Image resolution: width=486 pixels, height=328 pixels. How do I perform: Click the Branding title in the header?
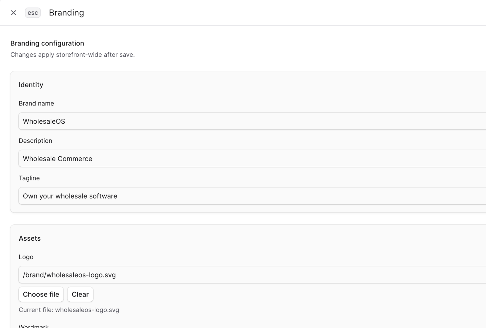click(67, 12)
